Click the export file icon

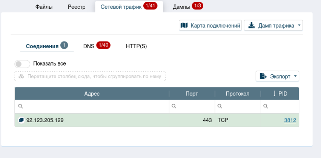[263, 76]
